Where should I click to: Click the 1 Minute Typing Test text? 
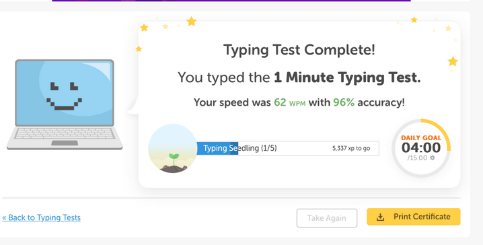pos(347,77)
